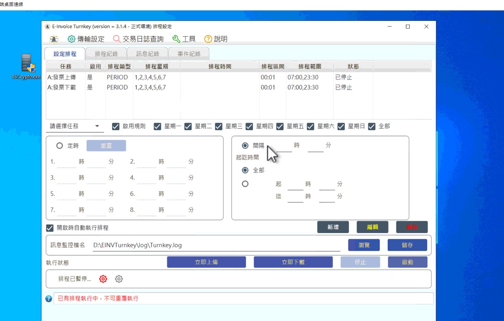This screenshot has width=504, height=321.
Task: Click the Turnkey logo icon in the menu bar
Action: 54,39
